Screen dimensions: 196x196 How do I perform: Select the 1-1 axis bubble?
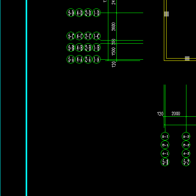click(x=165, y=137)
